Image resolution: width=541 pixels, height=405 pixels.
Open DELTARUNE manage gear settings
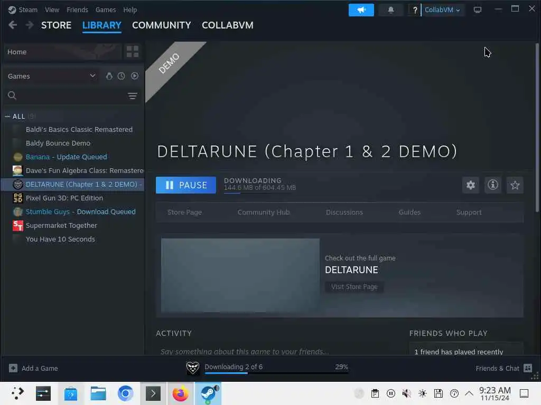[x=471, y=185]
